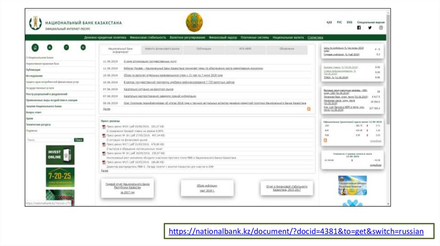Click the National Bank of Kazakhstan logo
Screen dimensions: 440x246
(x=35, y=23)
